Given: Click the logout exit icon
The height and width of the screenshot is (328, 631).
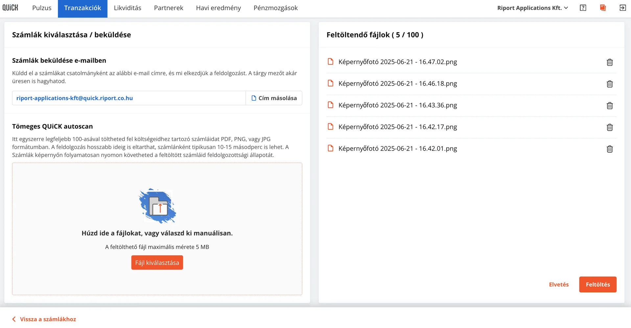Looking at the screenshot, I should tap(622, 8).
